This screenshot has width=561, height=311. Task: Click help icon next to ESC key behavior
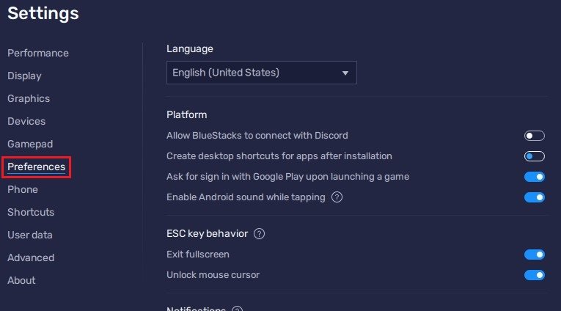pos(259,234)
